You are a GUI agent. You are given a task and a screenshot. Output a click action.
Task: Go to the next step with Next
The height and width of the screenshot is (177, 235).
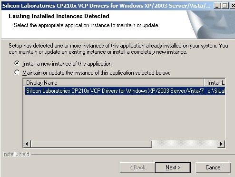(x=173, y=167)
